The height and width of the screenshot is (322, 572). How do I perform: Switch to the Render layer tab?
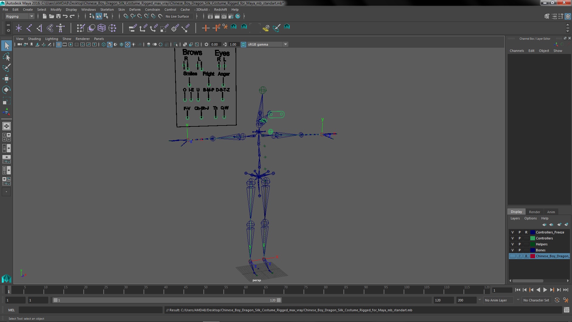point(534,212)
